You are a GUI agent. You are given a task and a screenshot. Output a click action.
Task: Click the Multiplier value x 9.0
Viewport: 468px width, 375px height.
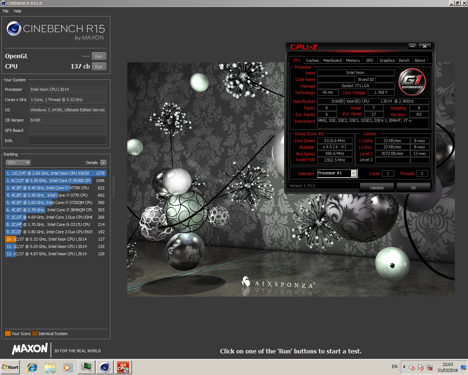335,147
